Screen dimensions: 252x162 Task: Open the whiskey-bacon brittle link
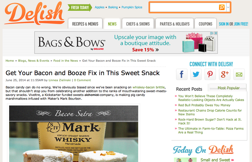(148, 87)
